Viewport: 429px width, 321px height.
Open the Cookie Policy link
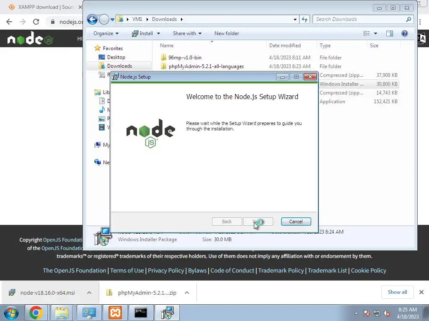(368, 270)
